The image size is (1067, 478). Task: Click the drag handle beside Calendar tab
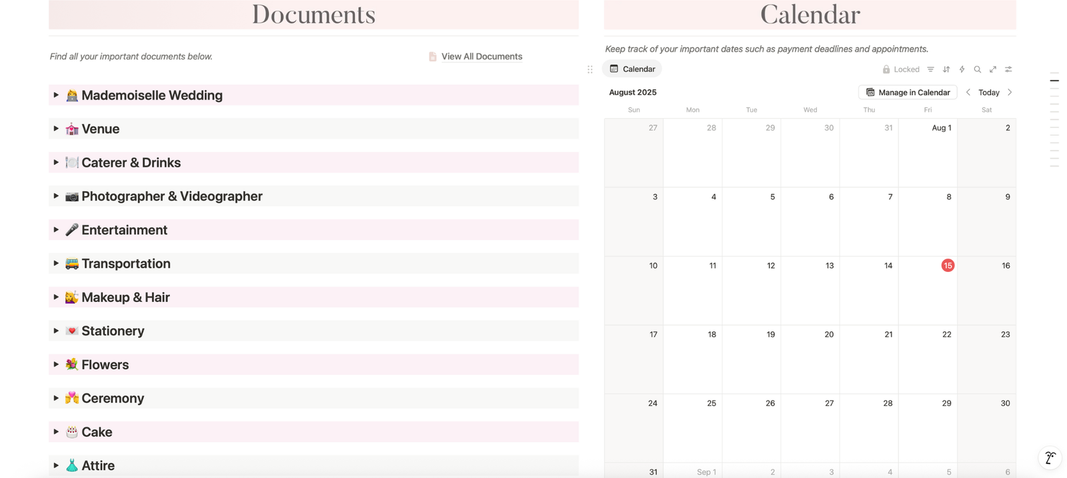590,69
